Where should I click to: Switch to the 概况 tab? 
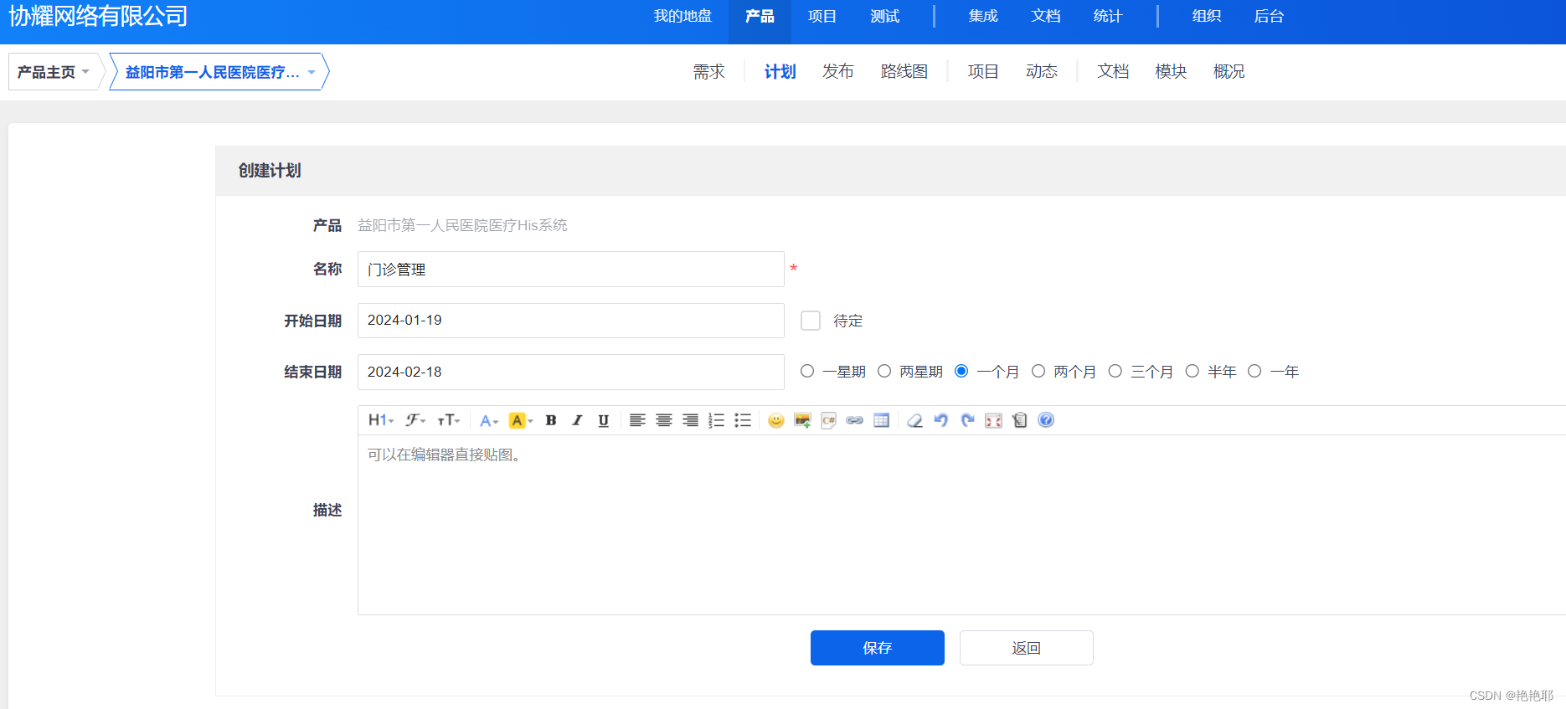1229,71
